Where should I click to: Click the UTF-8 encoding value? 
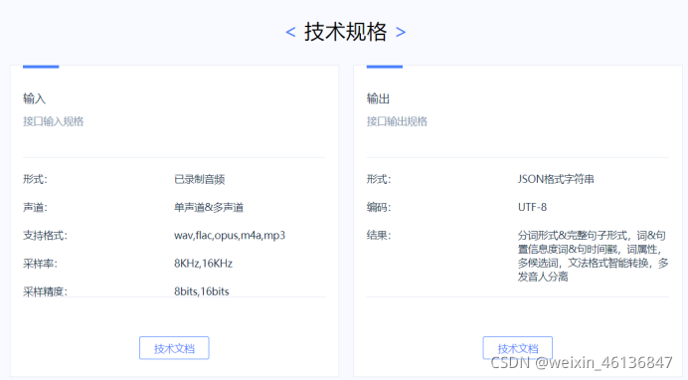click(x=532, y=207)
